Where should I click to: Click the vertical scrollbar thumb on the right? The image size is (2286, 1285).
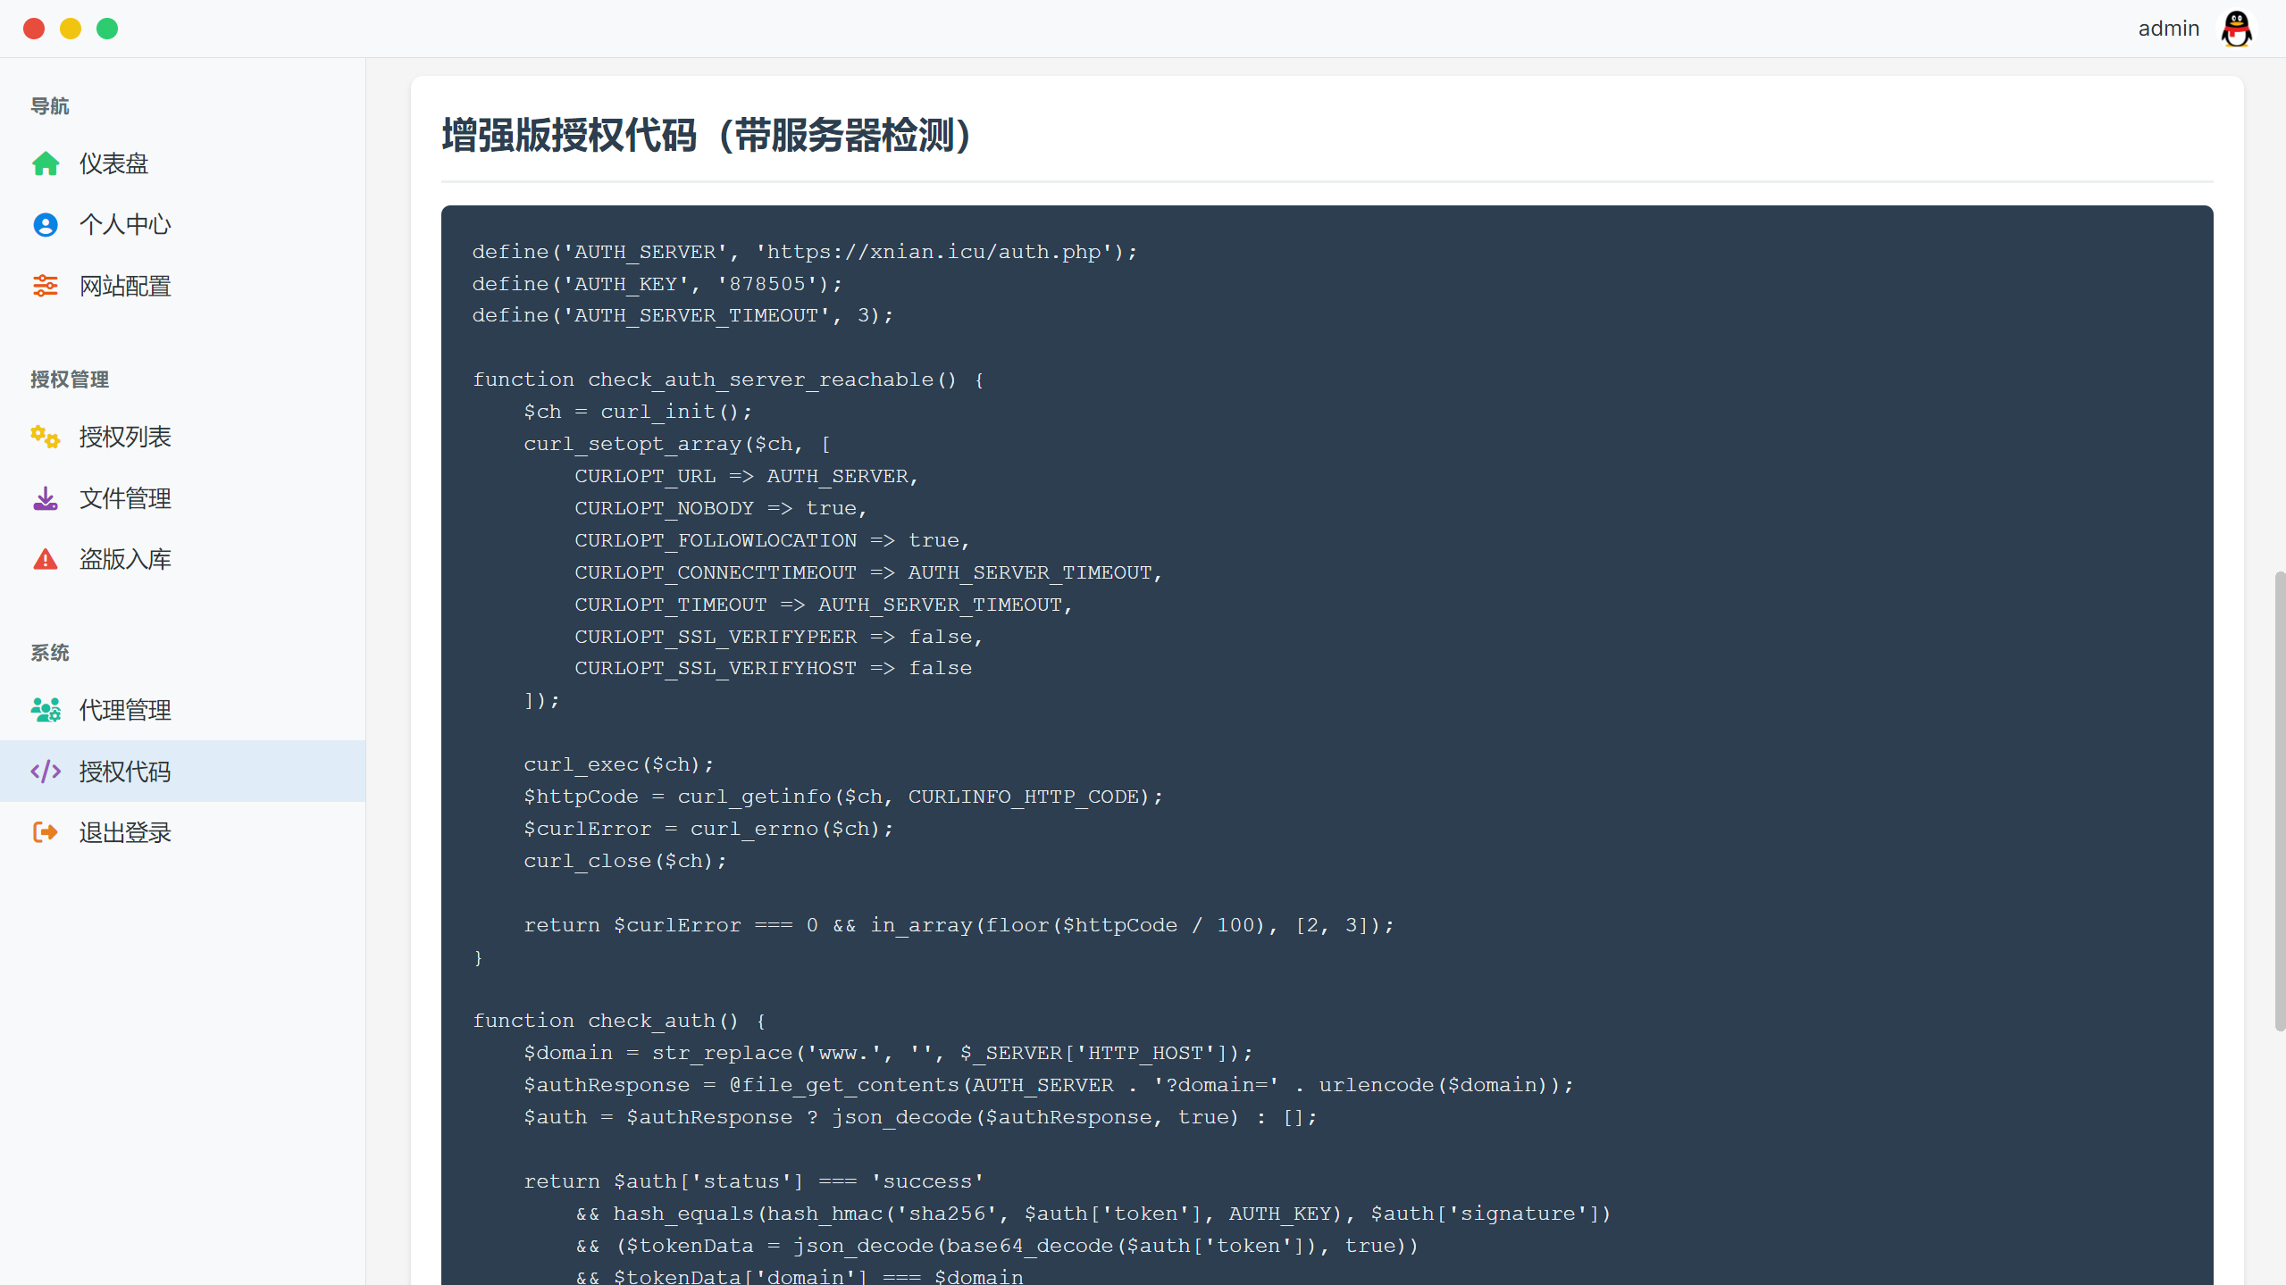click(2279, 801)
